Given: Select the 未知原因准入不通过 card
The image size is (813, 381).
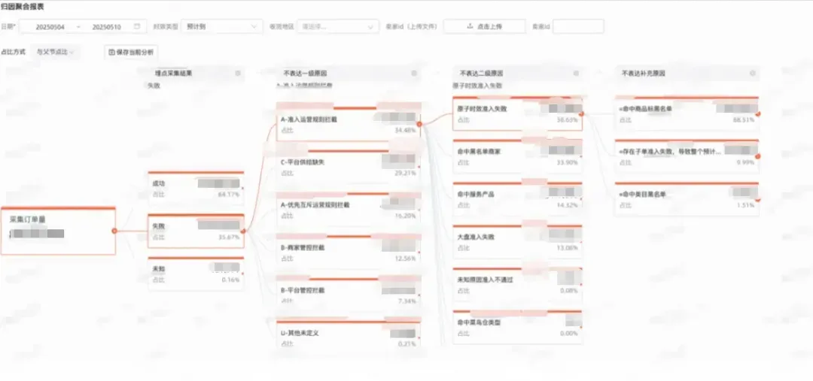Looking at the screenshot, I should 517,285.
